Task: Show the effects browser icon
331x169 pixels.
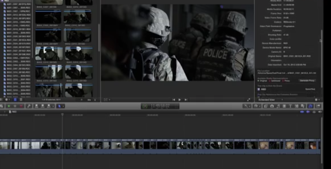Action: pos(265,106)
